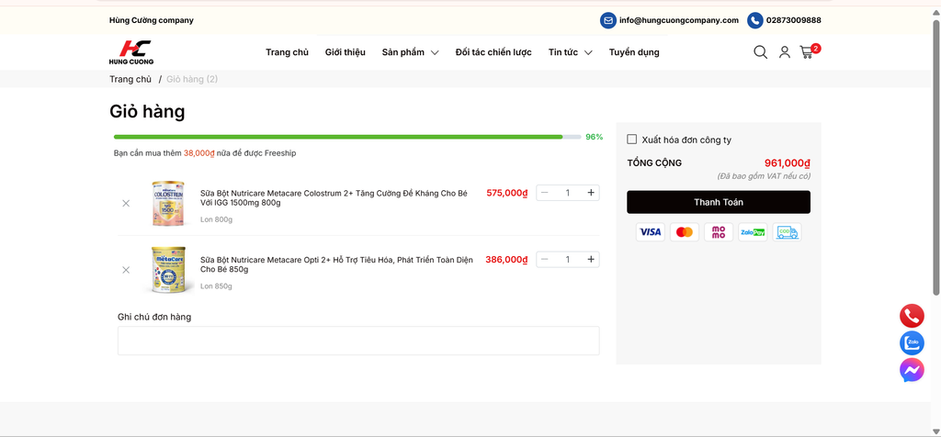Viewport: 941px width, 437px height.
Task: Open Tuyển dụng page
Action: (634, 52)
